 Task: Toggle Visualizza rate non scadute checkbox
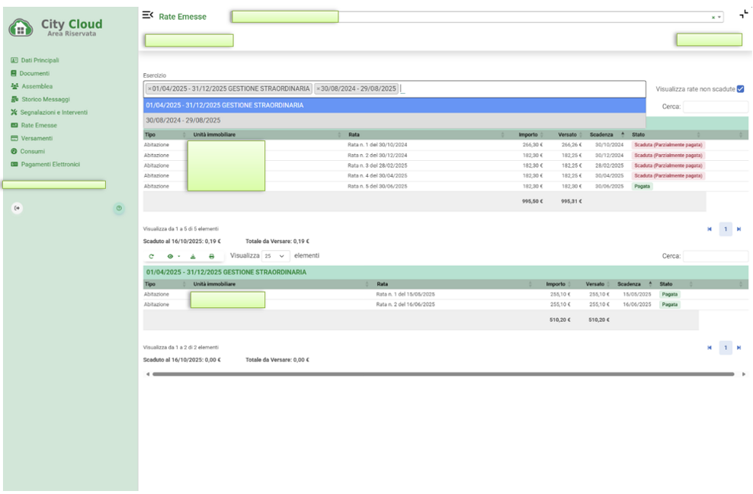[740, 89]
